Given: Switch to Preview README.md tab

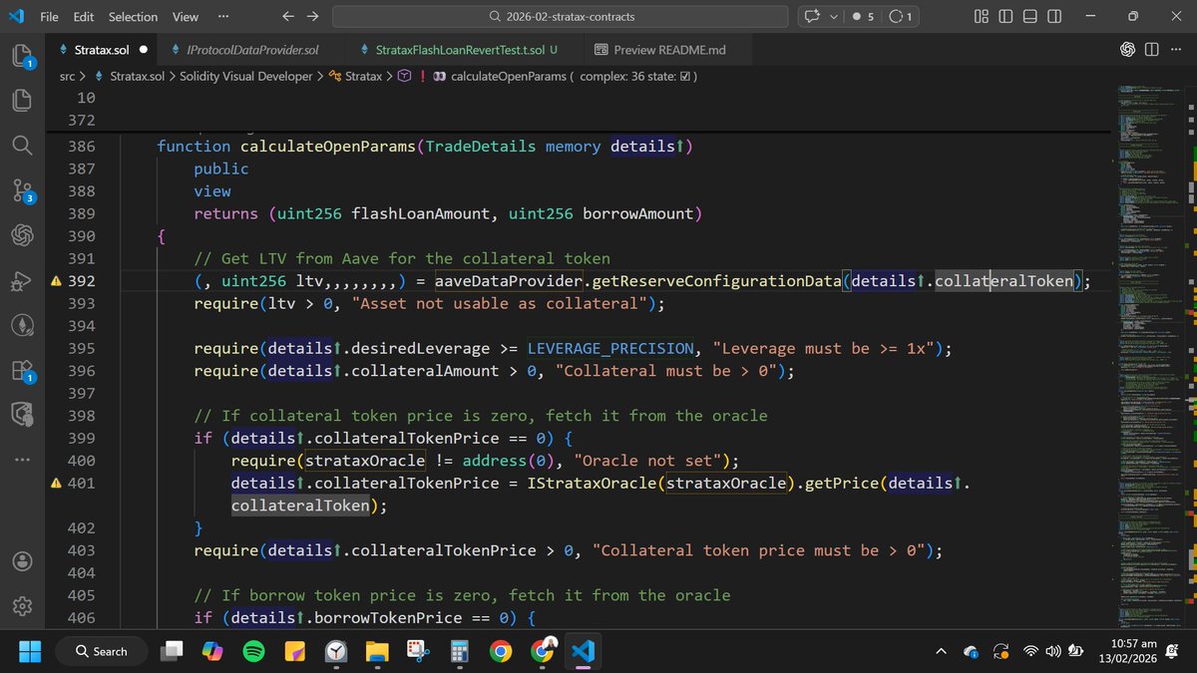Looking at the screenshot, I should click(669, 50).
